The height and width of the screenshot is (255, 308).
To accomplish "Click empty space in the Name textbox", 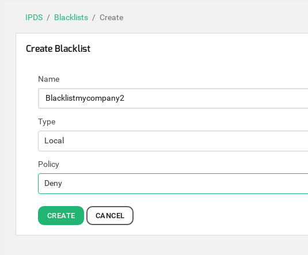I will [216, 98].
